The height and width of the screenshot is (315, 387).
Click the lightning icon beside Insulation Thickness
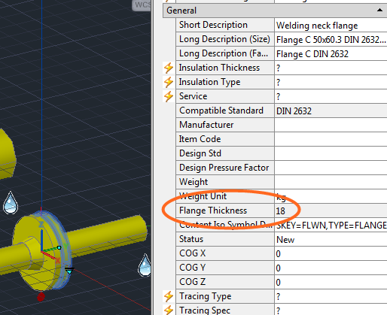pos(169,68)
